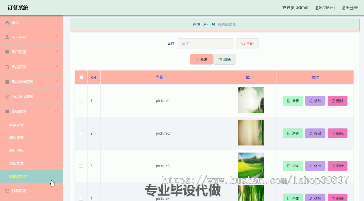Click the envelope icon beside 订单管理
Image resolution: width=364 pixels, height=201 pixels.
click(7, 191)
